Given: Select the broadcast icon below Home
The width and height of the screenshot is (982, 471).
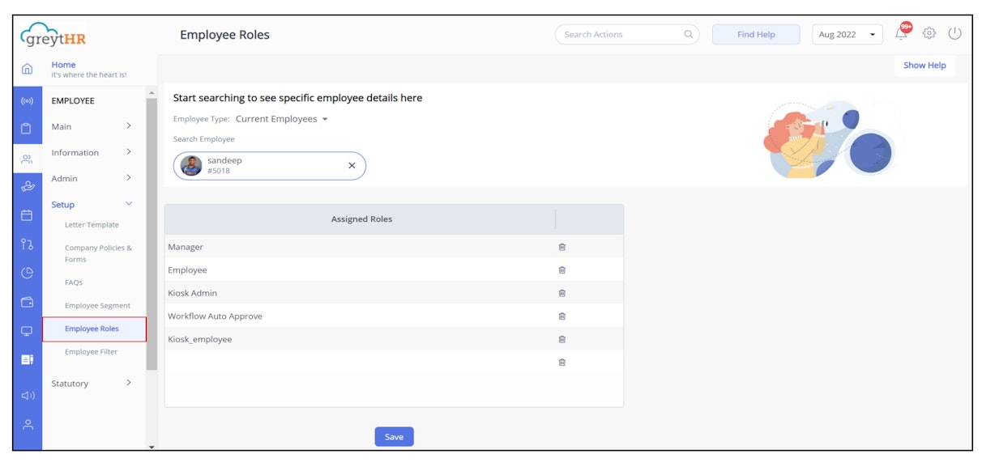Looking at the screenshot, I should tap(26, 100).
